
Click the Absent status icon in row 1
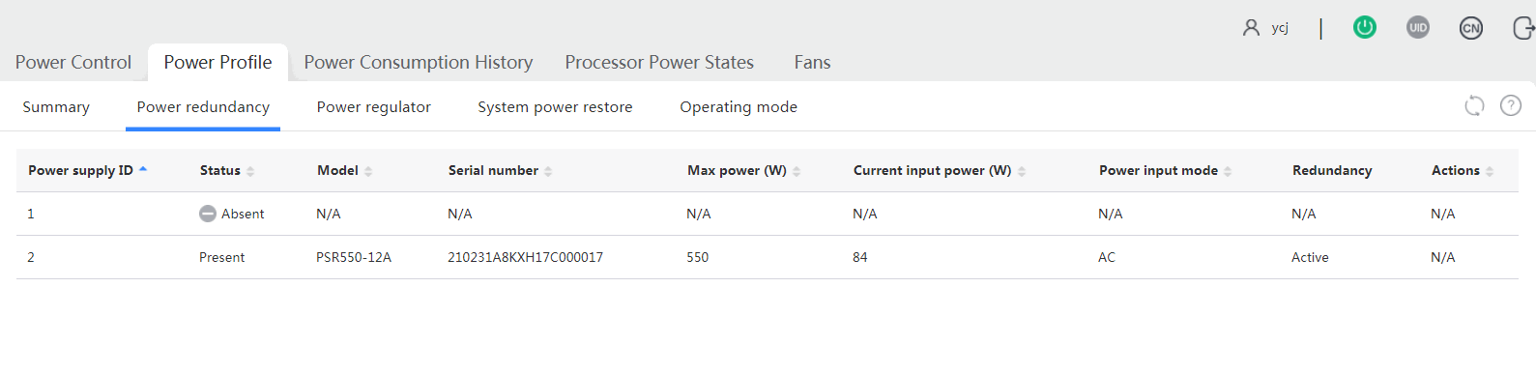[208, 214]
